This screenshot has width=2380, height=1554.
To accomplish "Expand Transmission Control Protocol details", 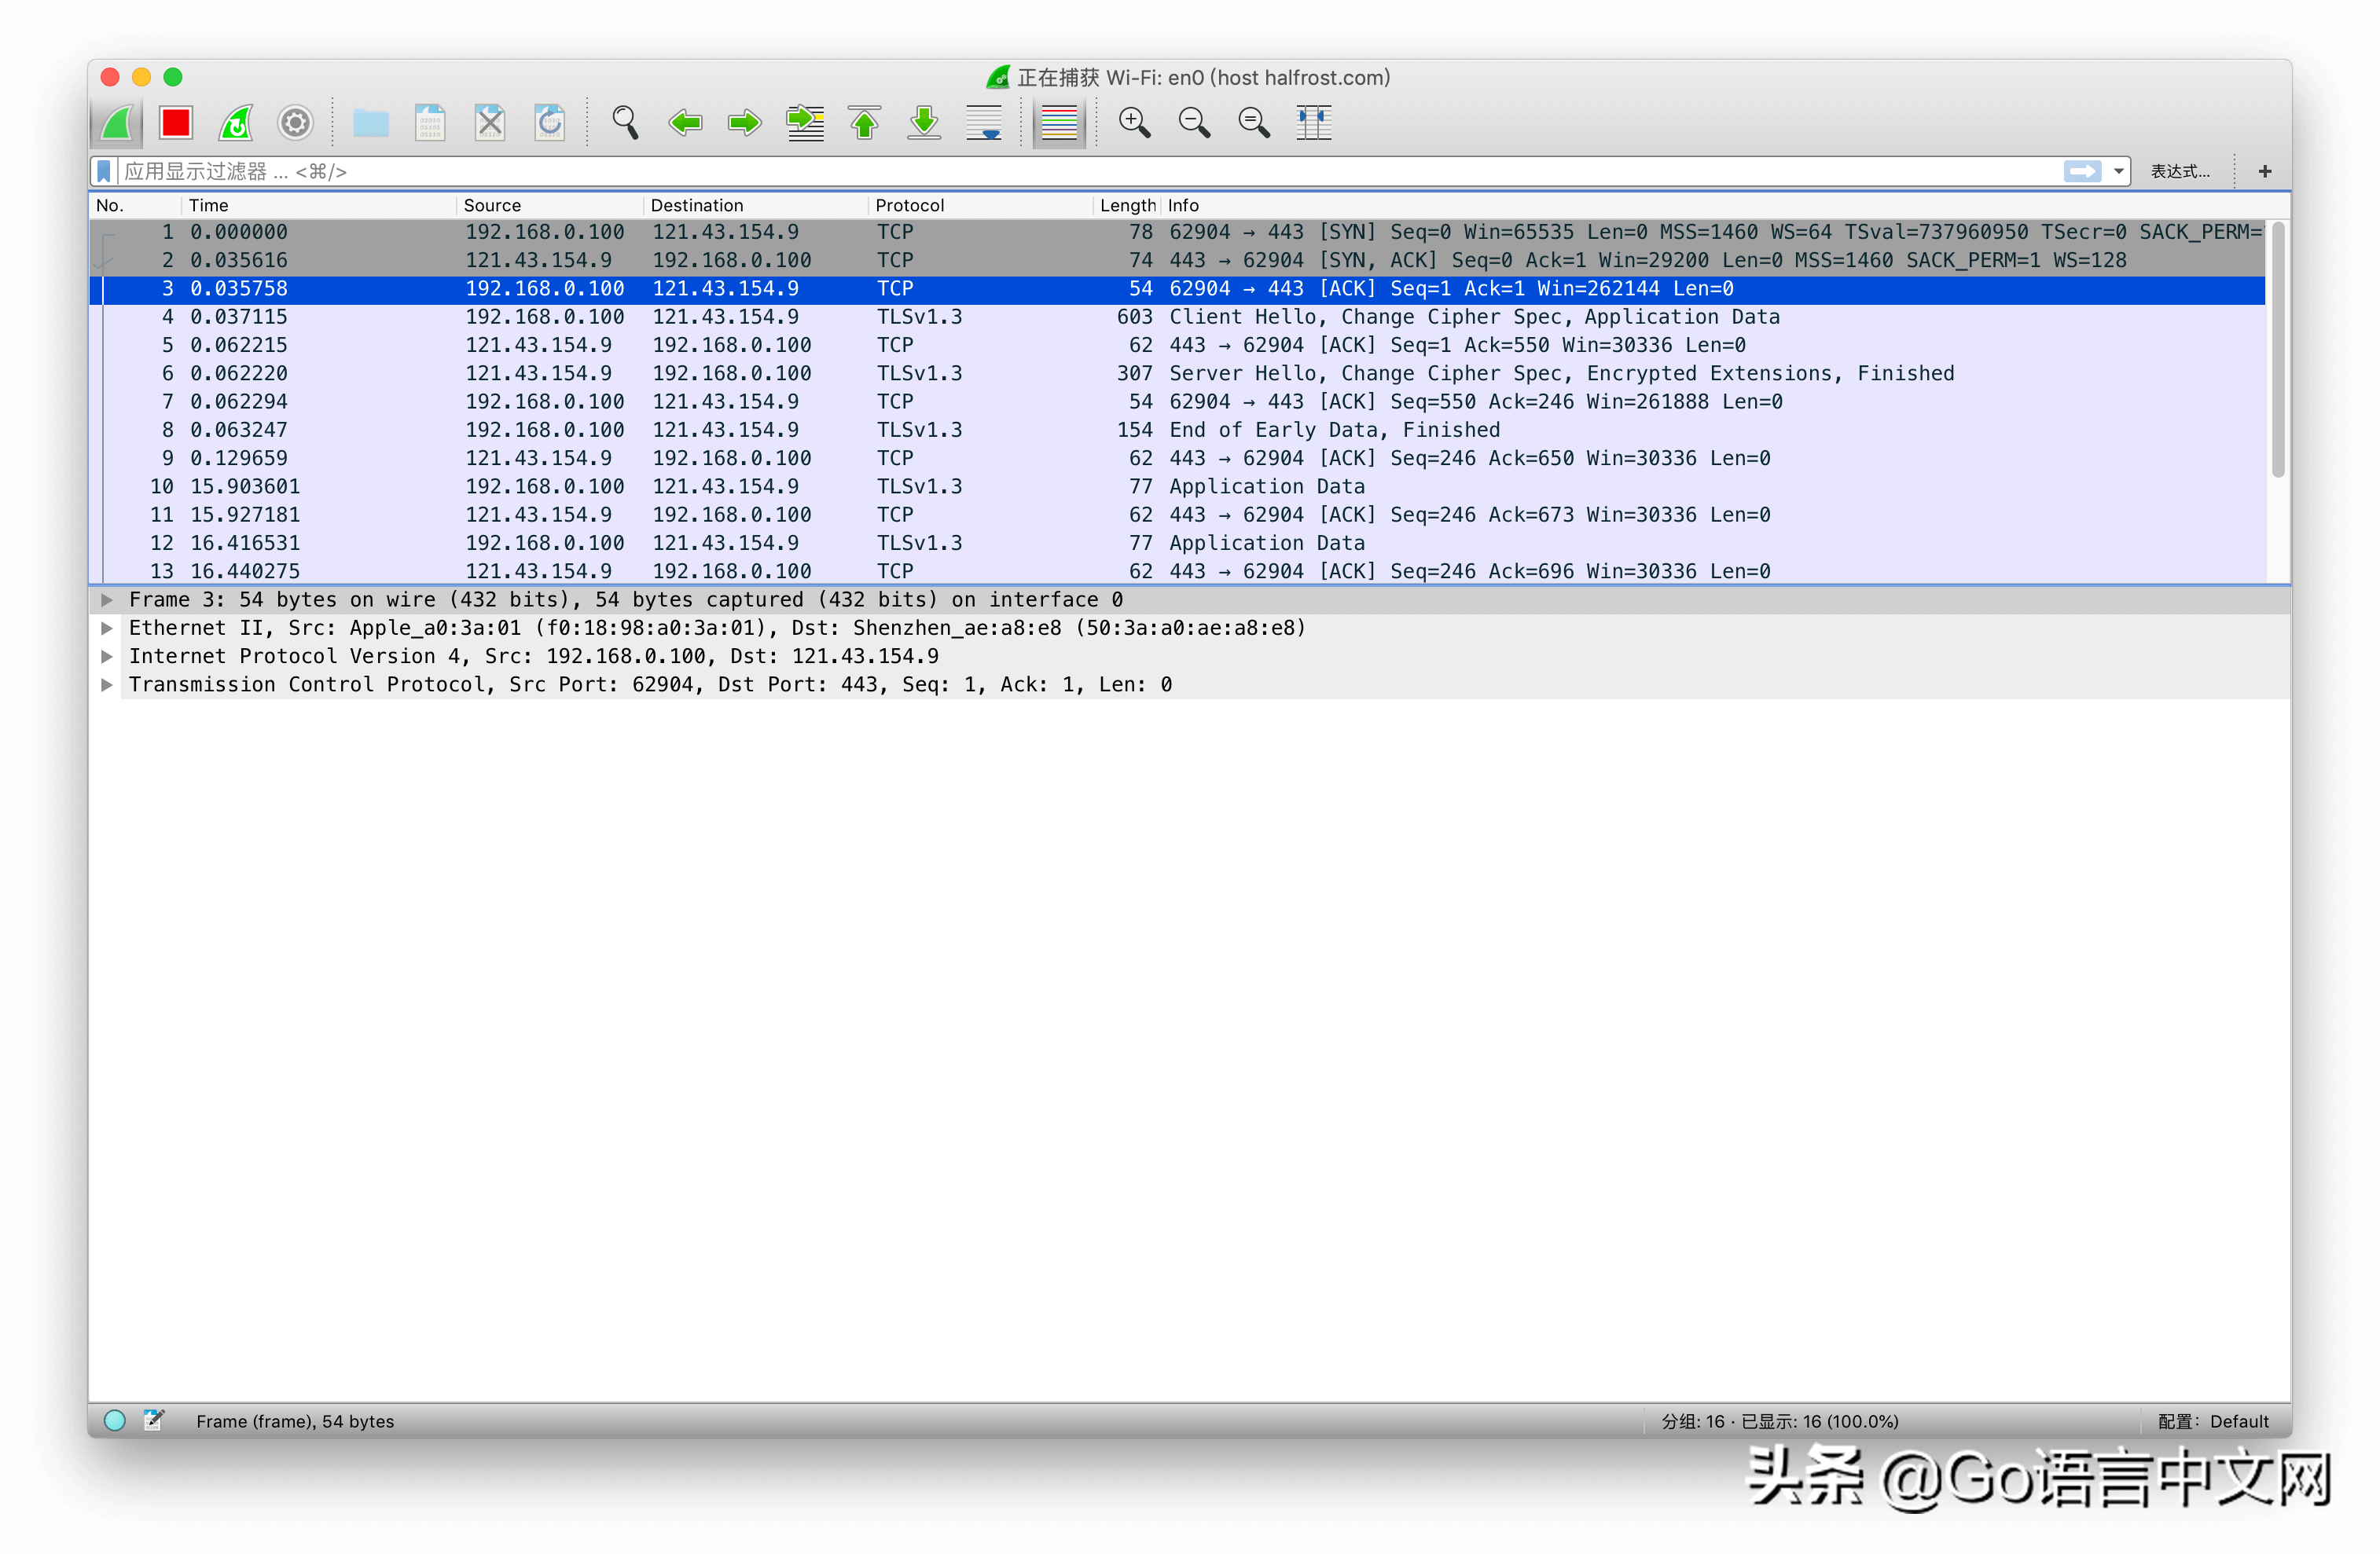I will (107, 684).
